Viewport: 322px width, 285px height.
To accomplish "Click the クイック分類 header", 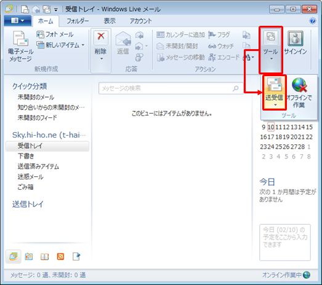I will pyautogui.click(x=30, y=86).
